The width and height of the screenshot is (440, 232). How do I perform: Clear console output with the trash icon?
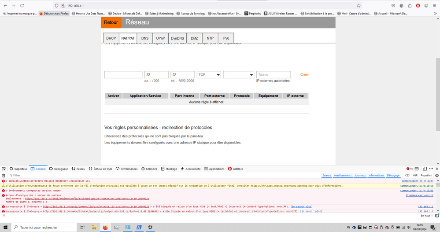point(4,175)
